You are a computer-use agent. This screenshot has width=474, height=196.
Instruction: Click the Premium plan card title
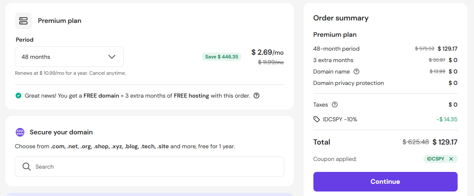(59, 21)
